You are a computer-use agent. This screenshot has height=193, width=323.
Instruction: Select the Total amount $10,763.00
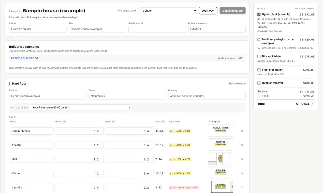305,104
